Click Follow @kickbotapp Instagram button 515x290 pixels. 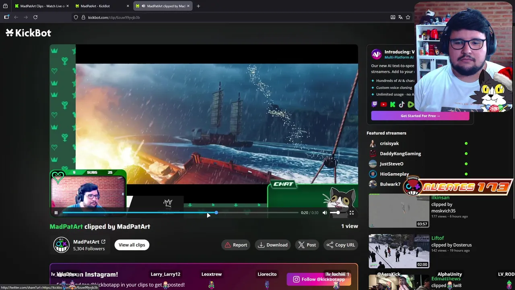pyautogui.click(x=319, y=279)
